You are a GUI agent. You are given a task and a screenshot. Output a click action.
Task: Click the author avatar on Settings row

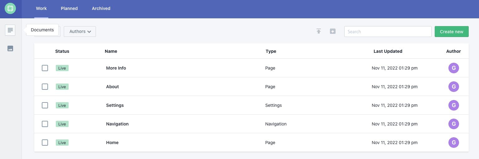pyautogui.click(x=453, y=105)
